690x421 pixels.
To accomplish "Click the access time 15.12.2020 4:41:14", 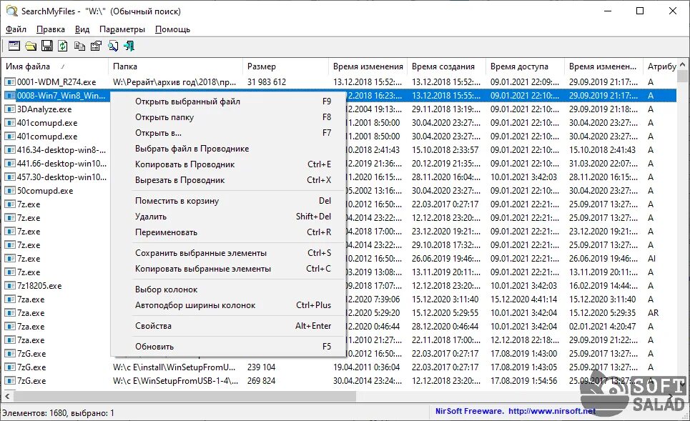I will [x=523, y=299].
